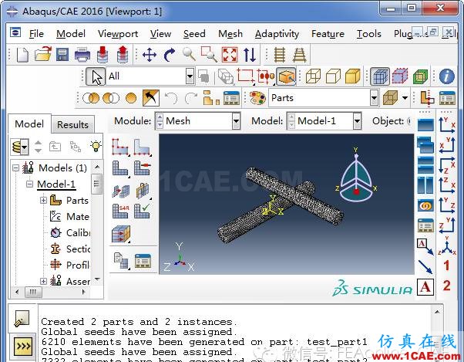Click the SIMULIA-side text annotation A icon
Image resolution: width=464 pixels, height=362 pixels.
click(425, 287)
